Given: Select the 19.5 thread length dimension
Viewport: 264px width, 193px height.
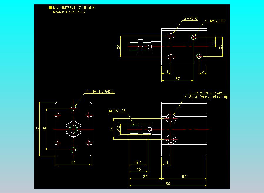Looking at the screenshot, I should [138, 162].
